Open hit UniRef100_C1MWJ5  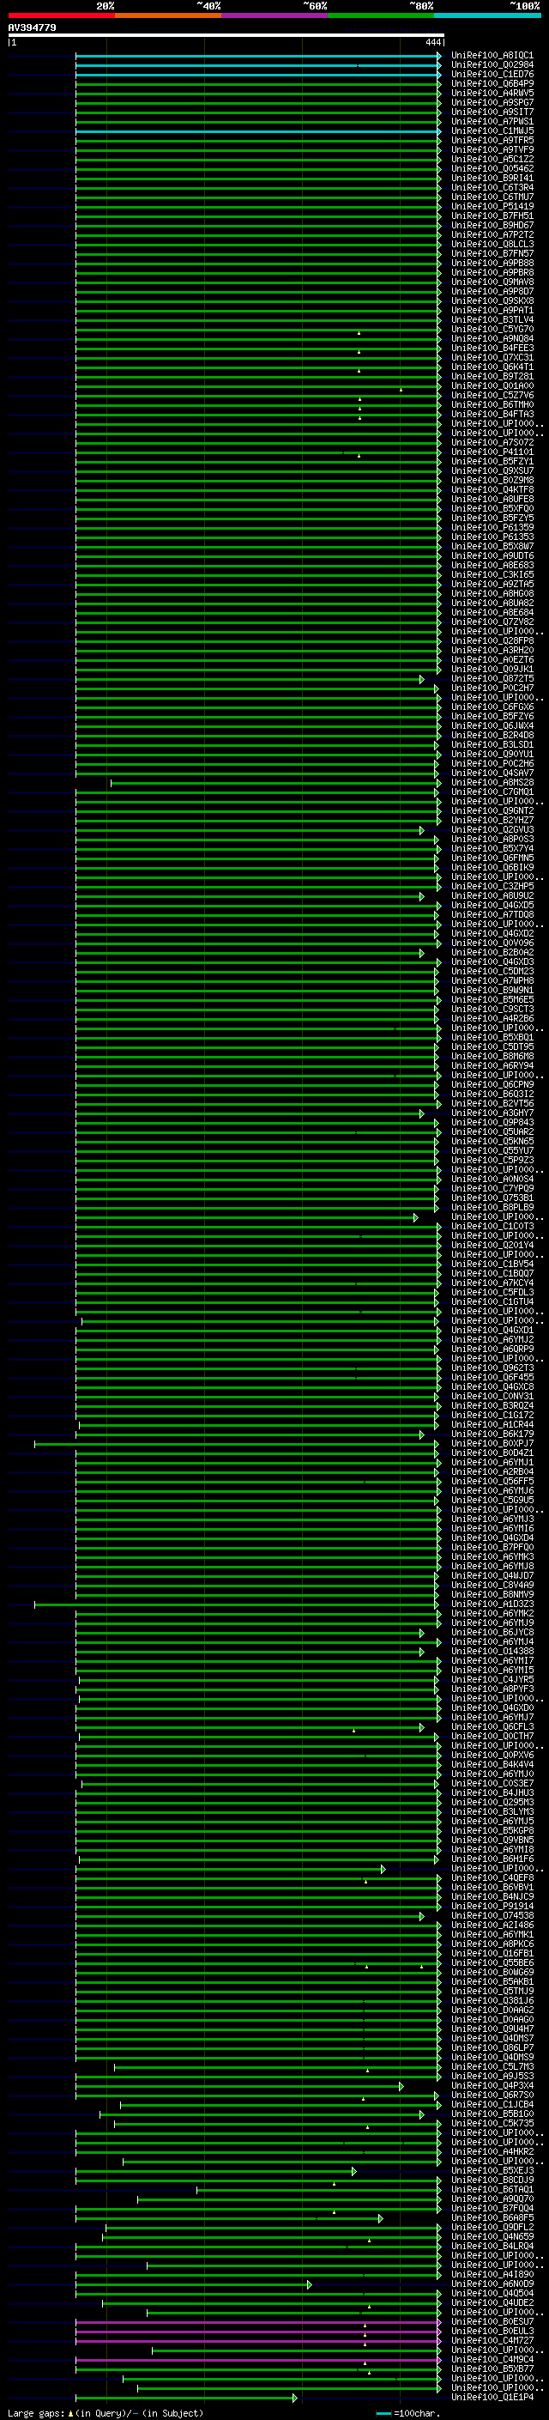pyautogui.click(x=492, y=130)
